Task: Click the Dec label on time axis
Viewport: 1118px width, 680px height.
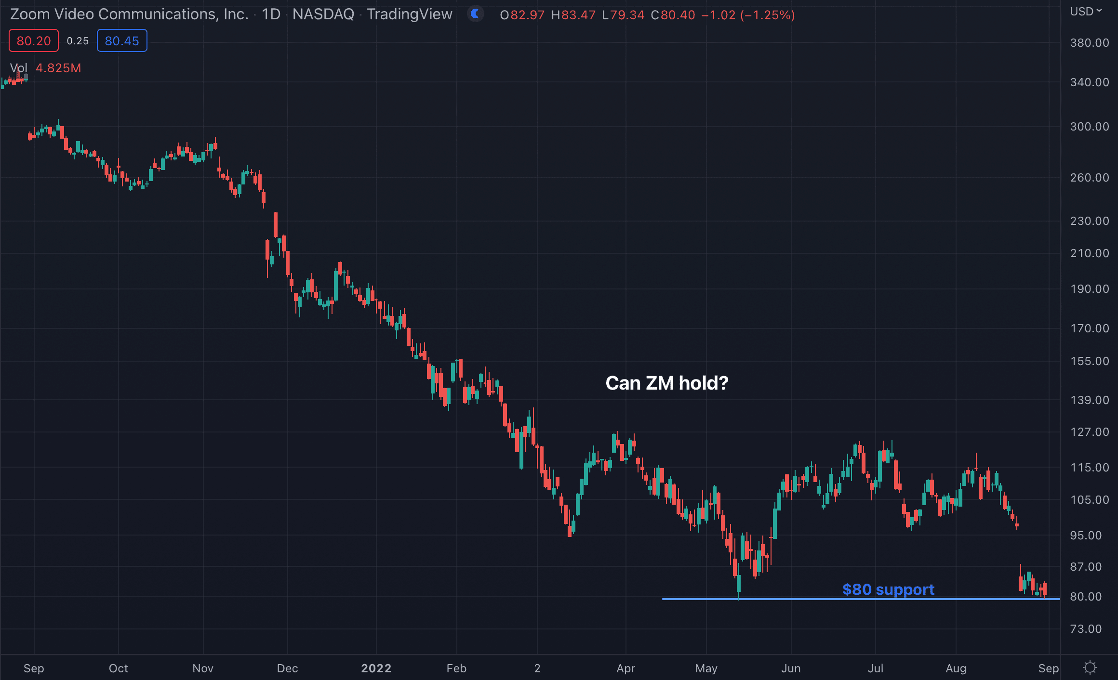Action: click(287, 668)
